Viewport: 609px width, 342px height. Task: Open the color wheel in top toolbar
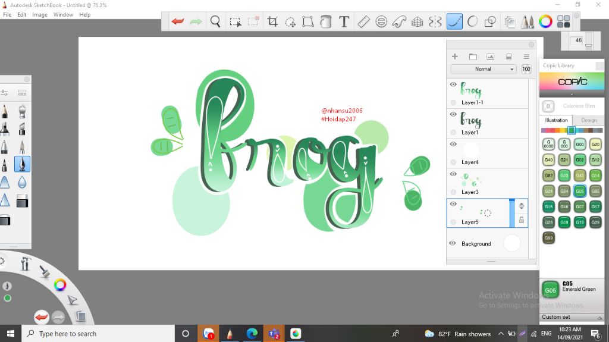545,22
